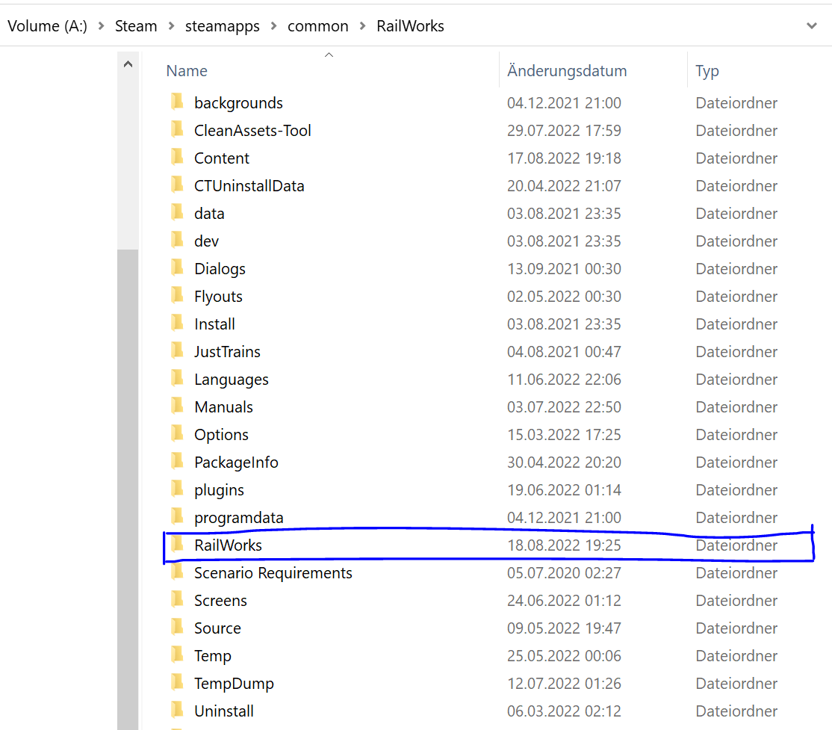Click date 17.08.2022 19:18 cell

(x=564, y=158)
